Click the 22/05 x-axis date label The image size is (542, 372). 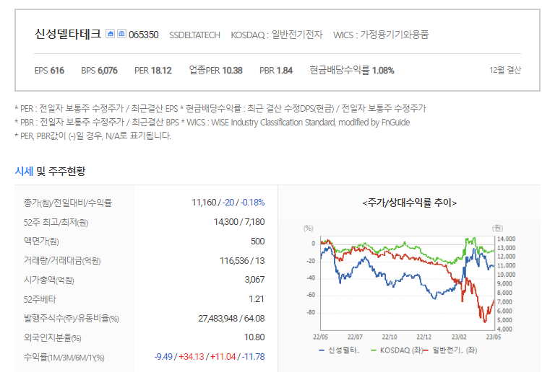click(x=320, y=337)
